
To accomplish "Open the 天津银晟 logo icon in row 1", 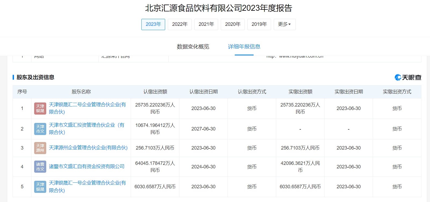I will coord(40,108).
